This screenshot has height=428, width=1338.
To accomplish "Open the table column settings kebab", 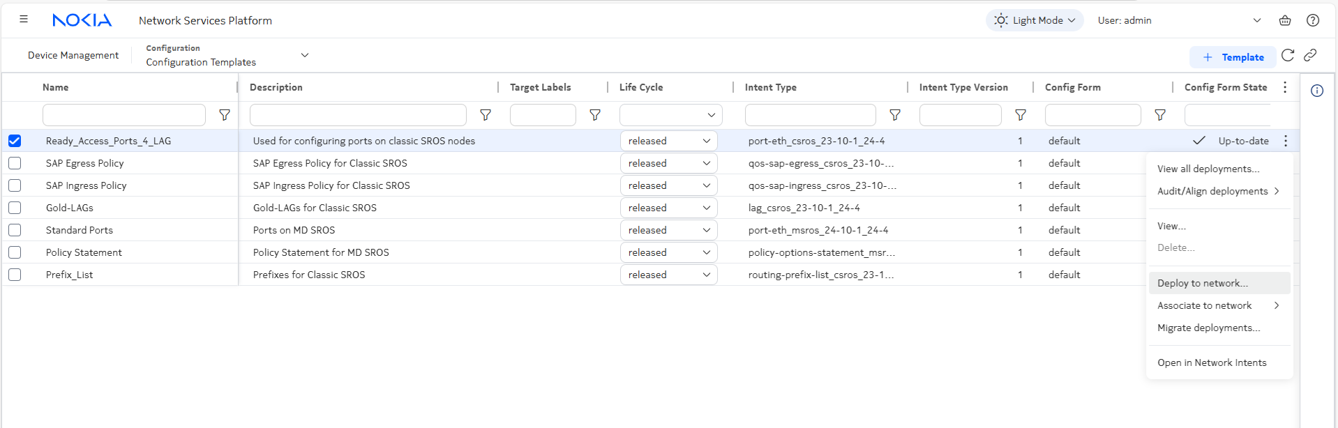I will coord(1285,87).
